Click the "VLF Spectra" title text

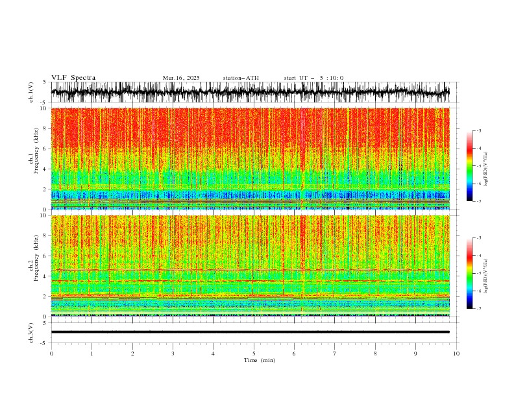pyautogui.click(x=73, y=78)
